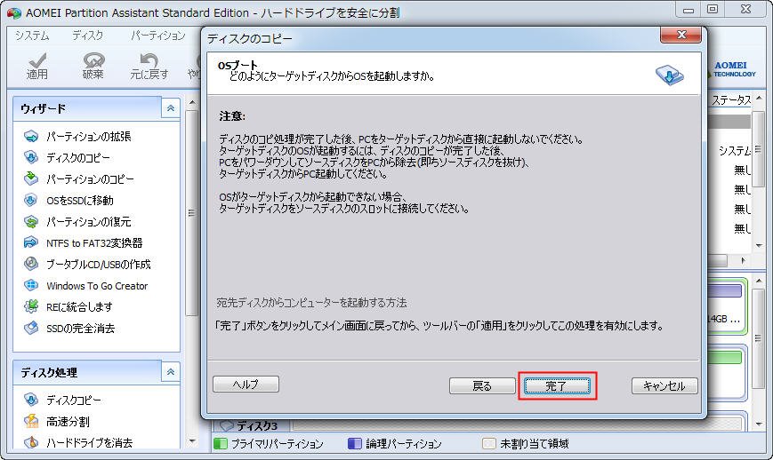The width and height of the screenshot is (773, 460).
Task: Close the ディスクのコピー dialog
Action: click(x=680, y=35)
